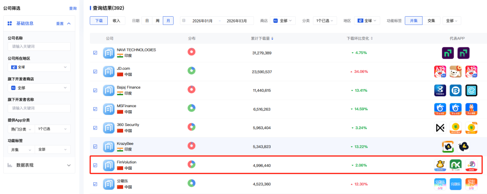Click NAVI TECHNOLOGIES distribution donut chart
This screenshot has width=487, height=194.
(x=192, y=52)
